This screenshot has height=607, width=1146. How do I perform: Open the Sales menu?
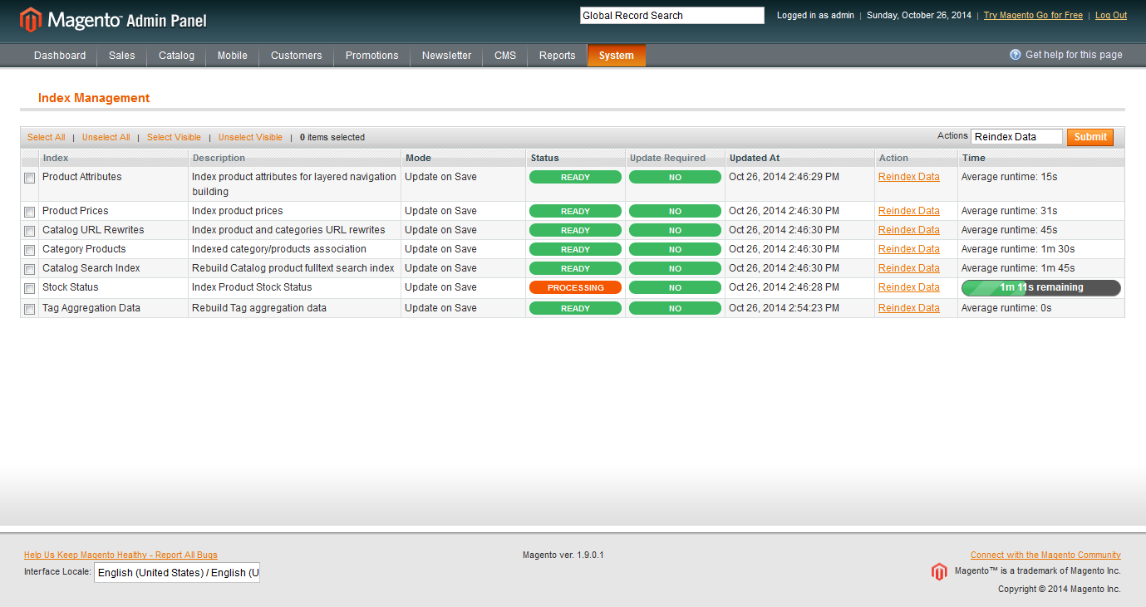coord(122,56)
